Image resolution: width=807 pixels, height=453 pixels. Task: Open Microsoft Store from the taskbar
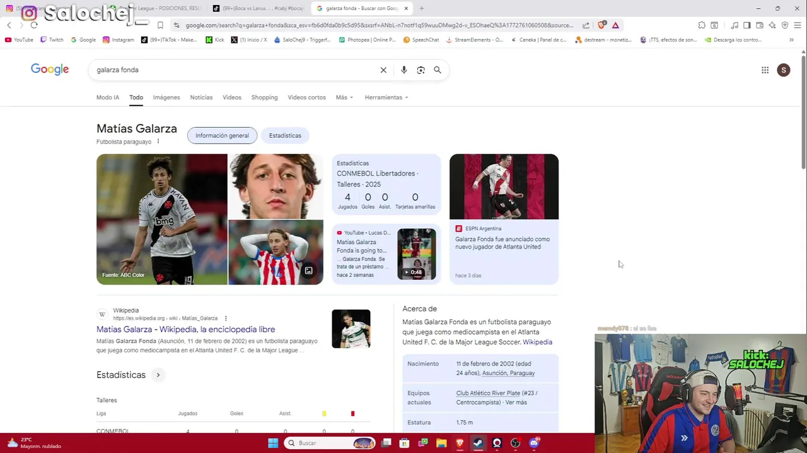(x=404, y=443)
